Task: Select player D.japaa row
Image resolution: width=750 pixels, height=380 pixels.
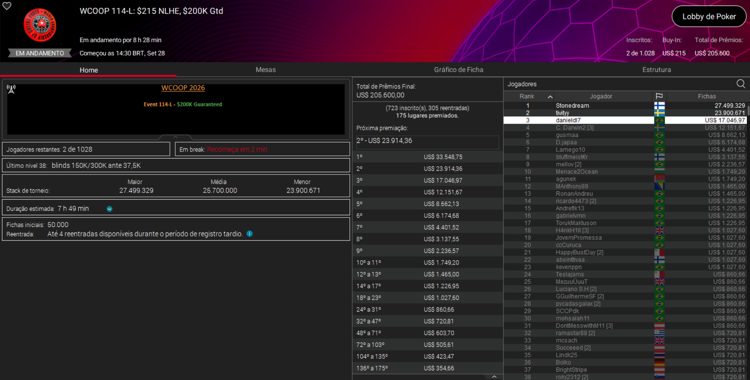Action: [625, 142]
